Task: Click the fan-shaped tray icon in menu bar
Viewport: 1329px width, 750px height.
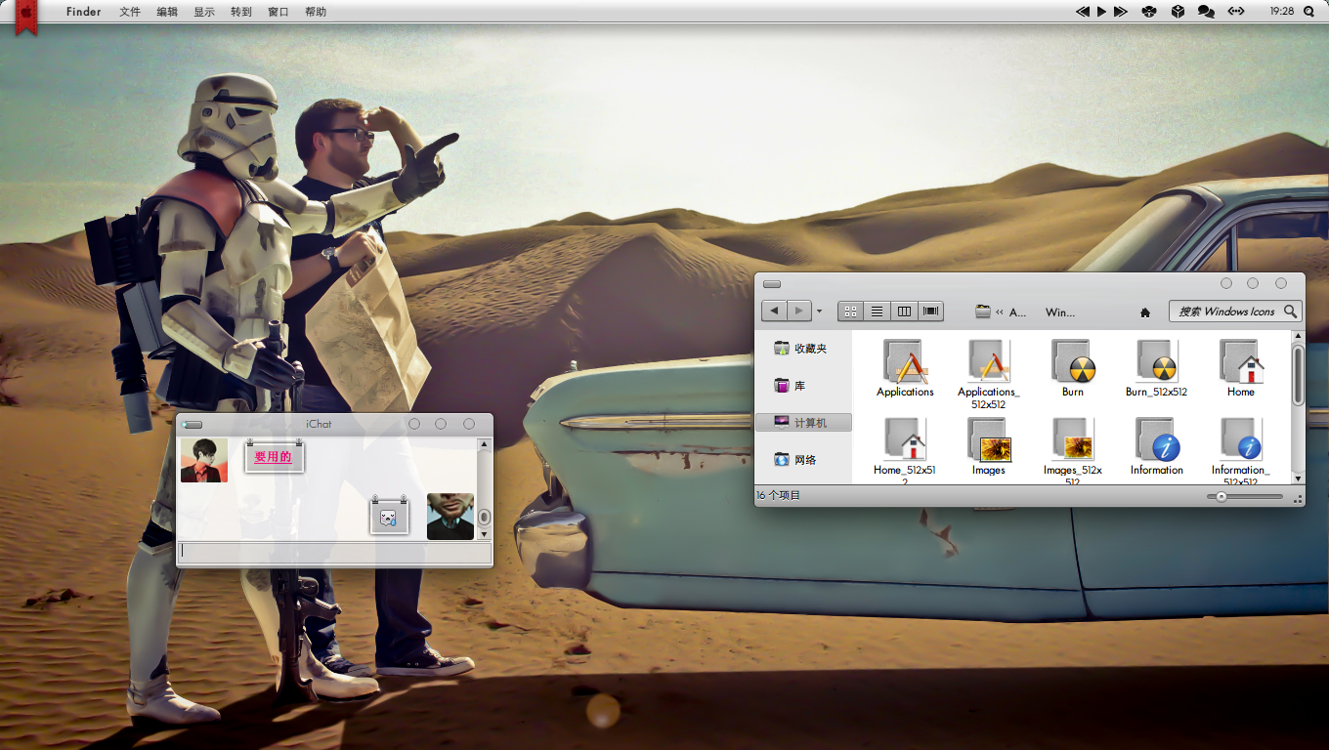Action: point(1149,12)
